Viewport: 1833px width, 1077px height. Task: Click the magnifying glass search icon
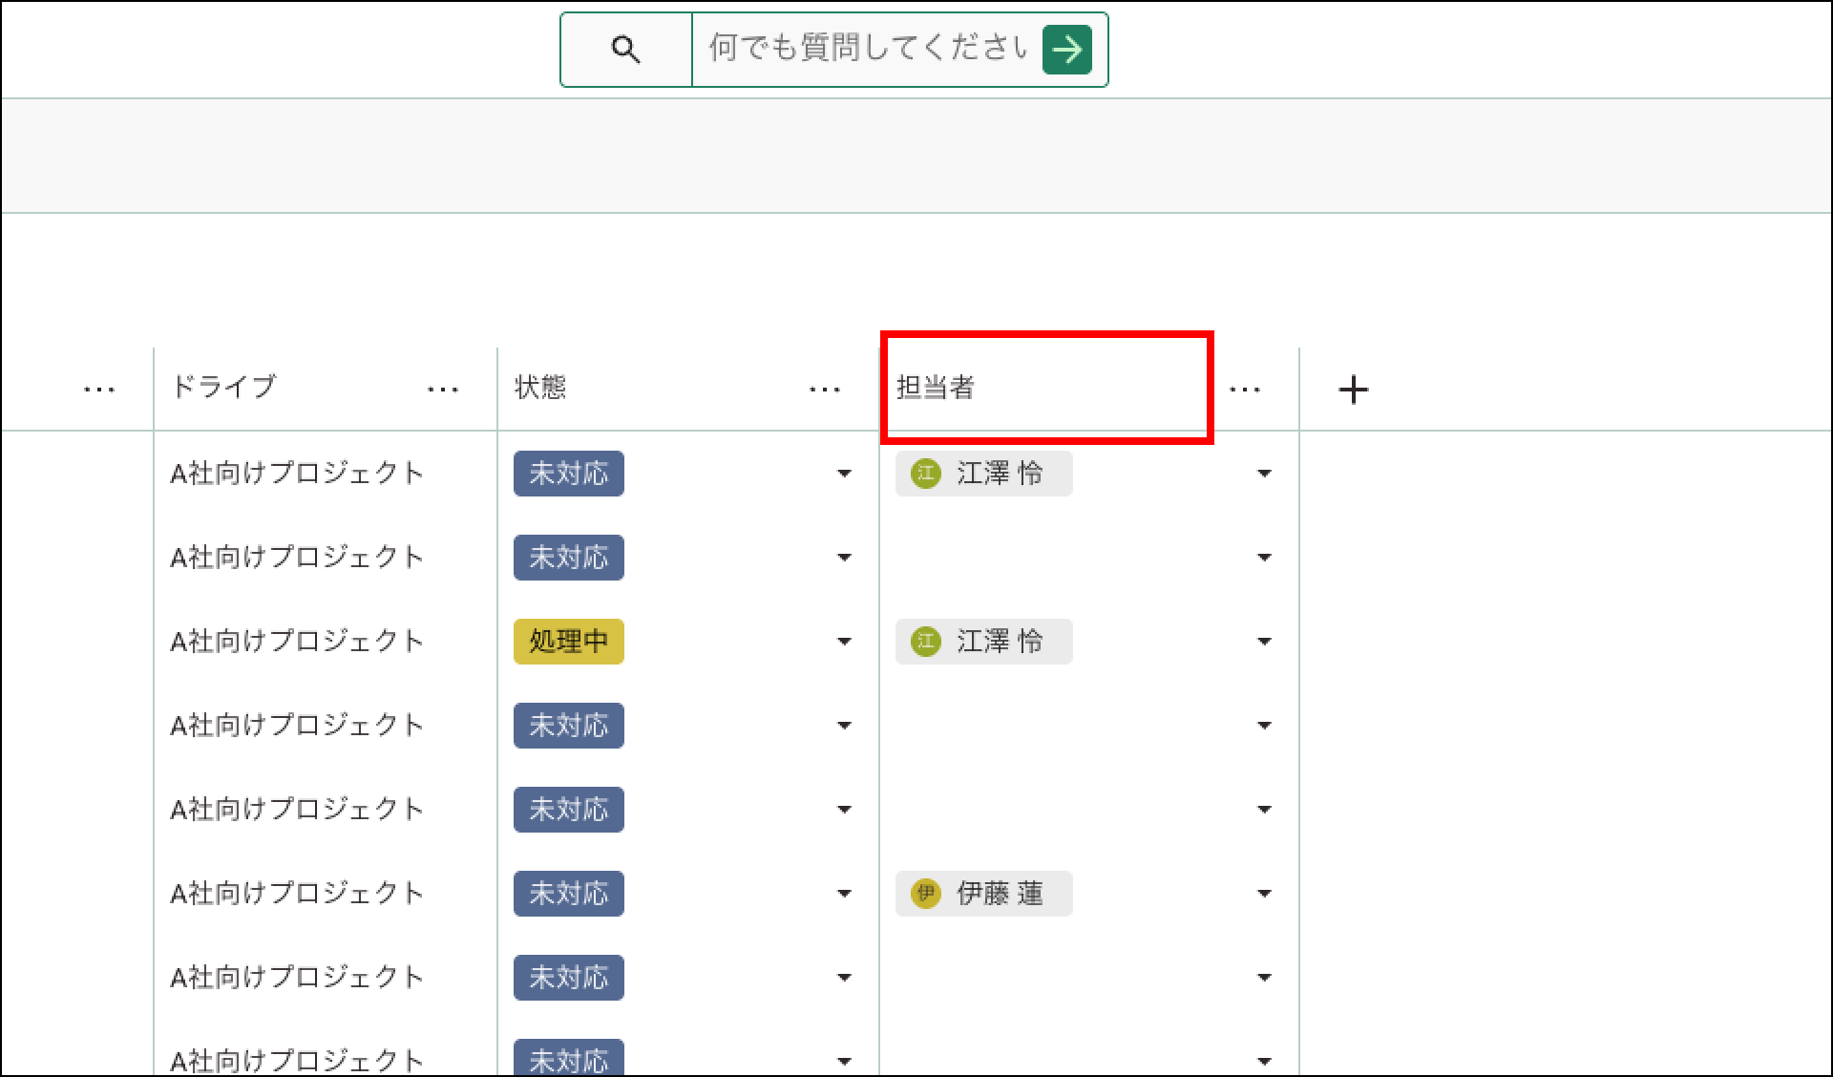[625, 50]
